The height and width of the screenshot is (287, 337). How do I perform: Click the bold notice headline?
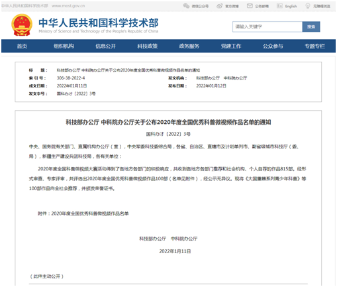(168, 122)
